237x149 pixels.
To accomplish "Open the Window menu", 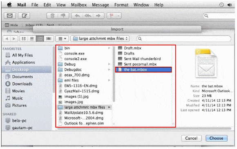I will 141,5.
